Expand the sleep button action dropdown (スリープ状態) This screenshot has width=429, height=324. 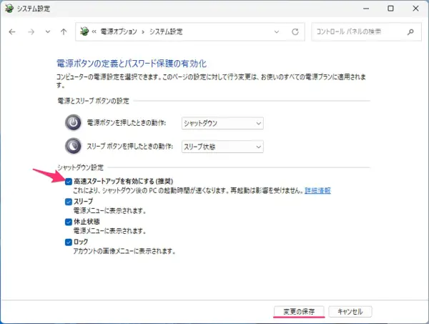(222, 147)
